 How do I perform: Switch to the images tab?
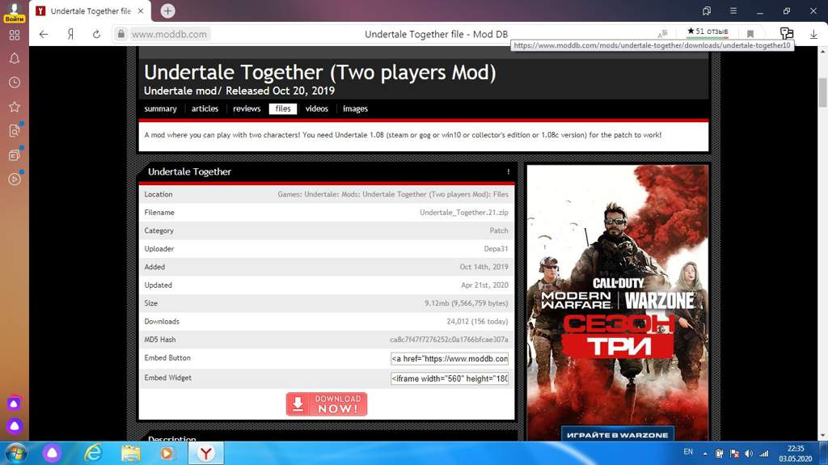(356, 108)
